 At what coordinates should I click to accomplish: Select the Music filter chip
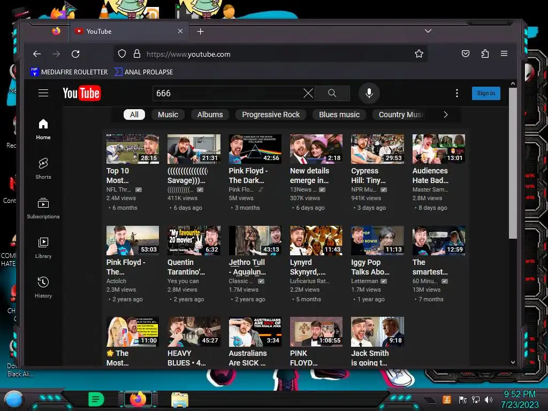pos(168,115)
